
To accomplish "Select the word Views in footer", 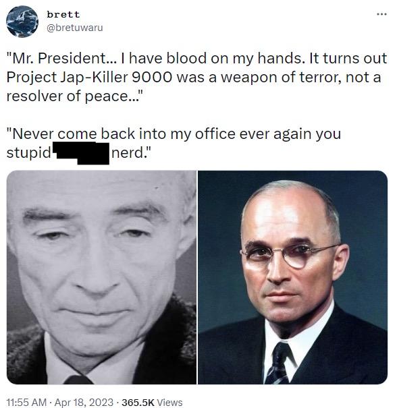I will click(x=170, y=403).
